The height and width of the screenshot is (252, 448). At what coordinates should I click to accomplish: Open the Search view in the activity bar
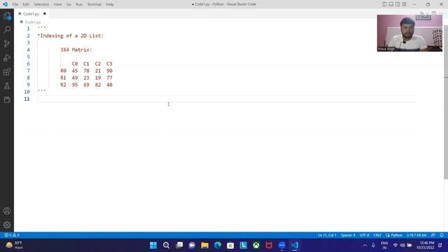coord(7,29)
